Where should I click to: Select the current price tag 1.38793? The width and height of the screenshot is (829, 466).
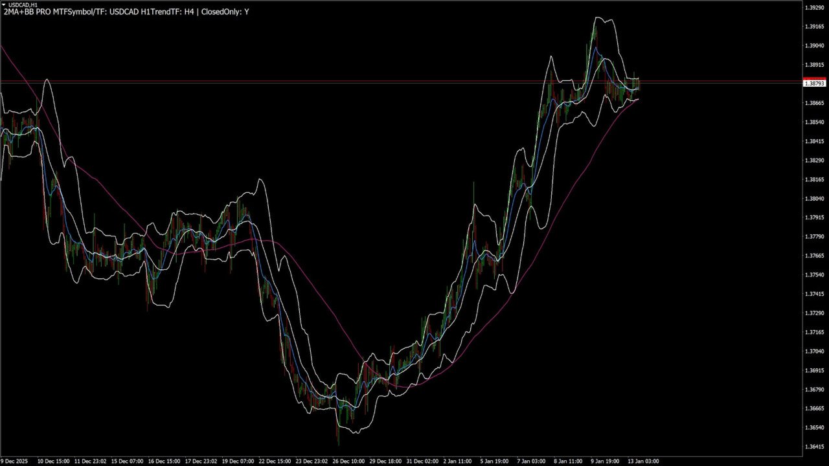pos(814,83)
